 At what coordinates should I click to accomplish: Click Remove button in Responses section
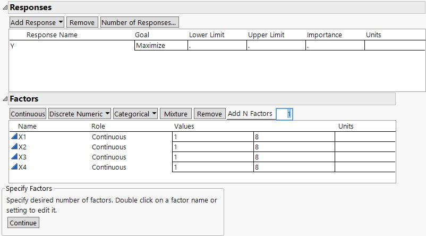(x=82, y=22)
